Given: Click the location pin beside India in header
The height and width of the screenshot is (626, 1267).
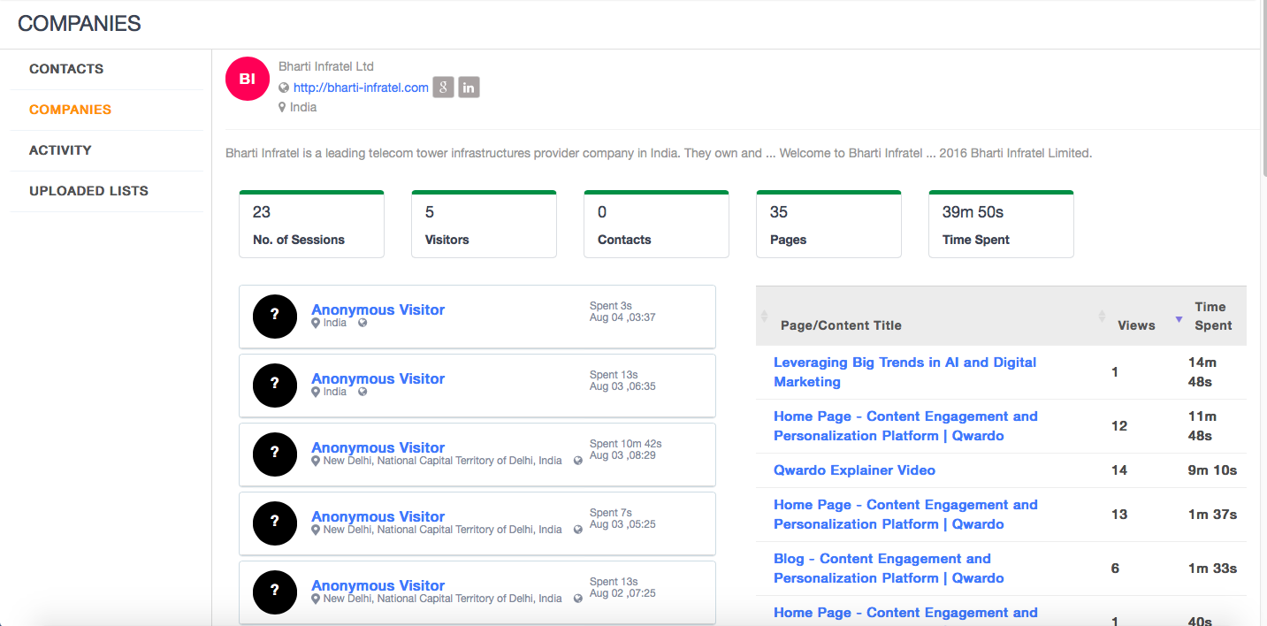Looking at the screenshot, I should click(x=282, y=107).
